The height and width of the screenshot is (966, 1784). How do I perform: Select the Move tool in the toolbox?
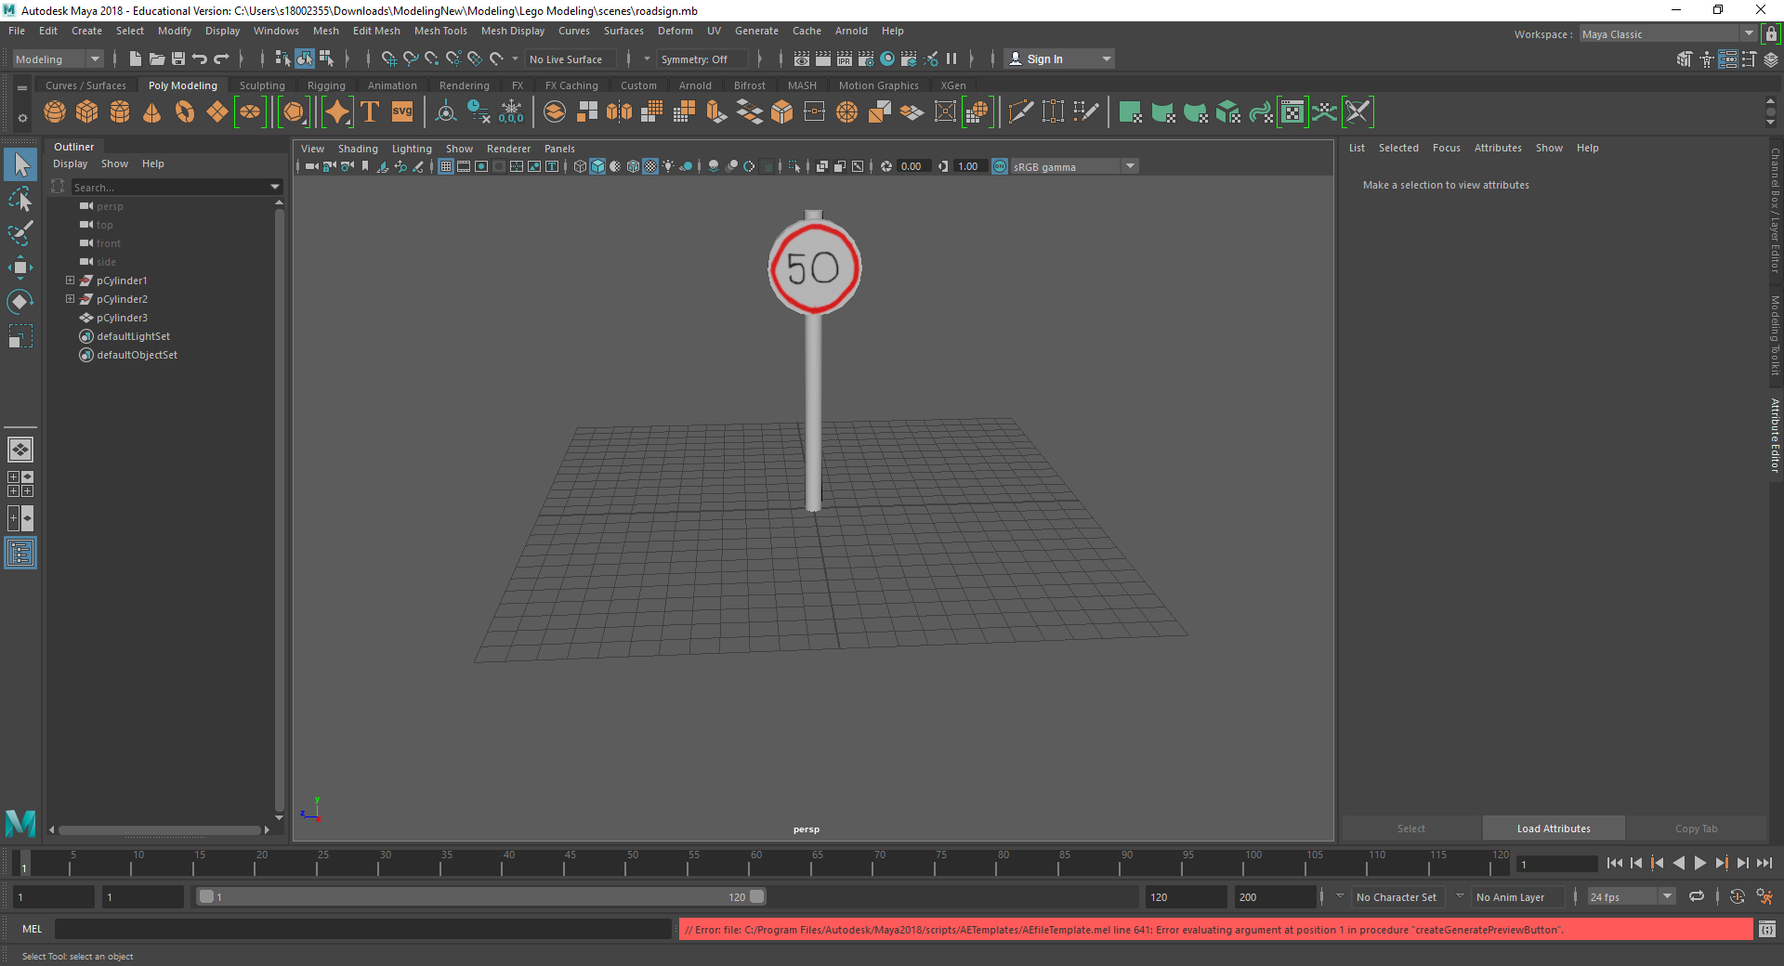coord(20,268)
